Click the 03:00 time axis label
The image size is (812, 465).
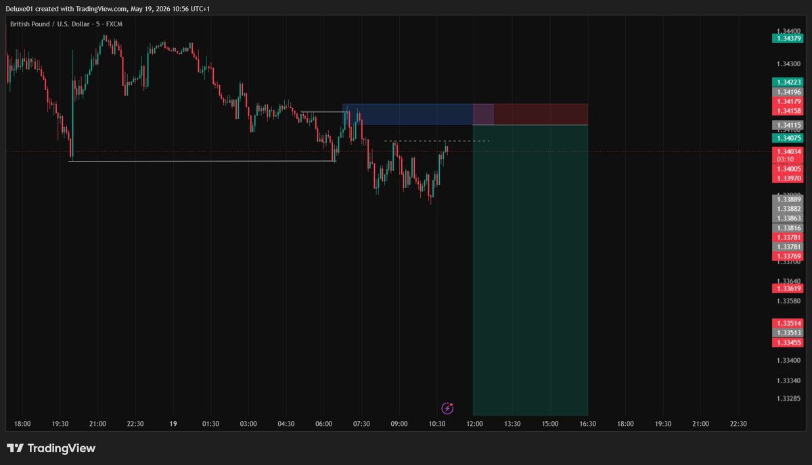[248, 424]
